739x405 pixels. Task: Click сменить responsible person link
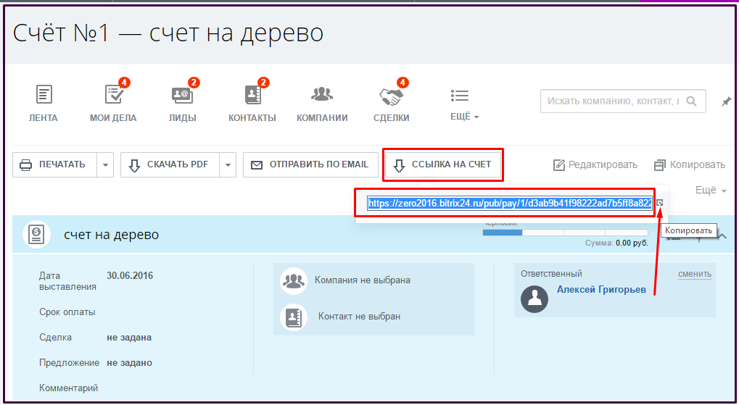click(695, 274)
